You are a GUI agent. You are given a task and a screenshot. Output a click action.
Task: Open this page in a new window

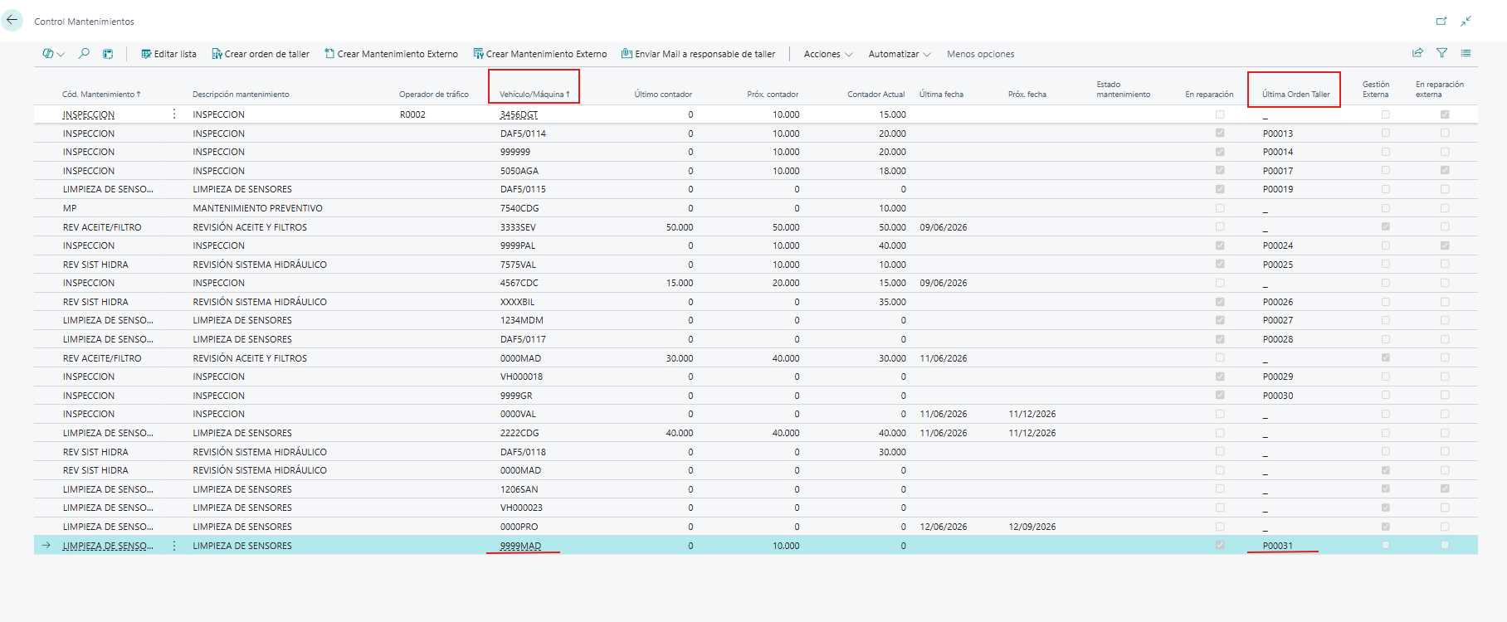(1441, 21)
